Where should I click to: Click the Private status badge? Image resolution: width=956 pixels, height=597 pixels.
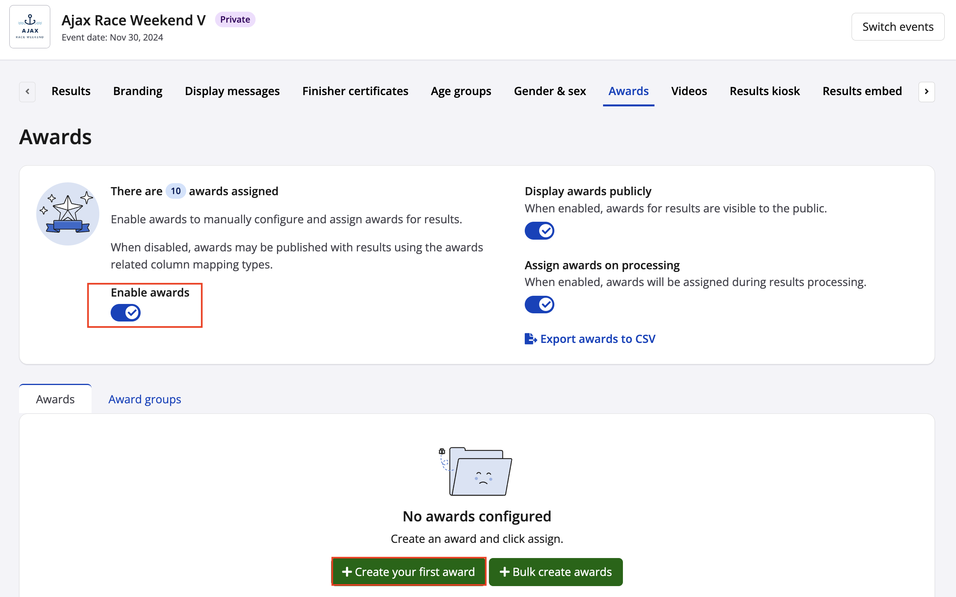[235, 19]
